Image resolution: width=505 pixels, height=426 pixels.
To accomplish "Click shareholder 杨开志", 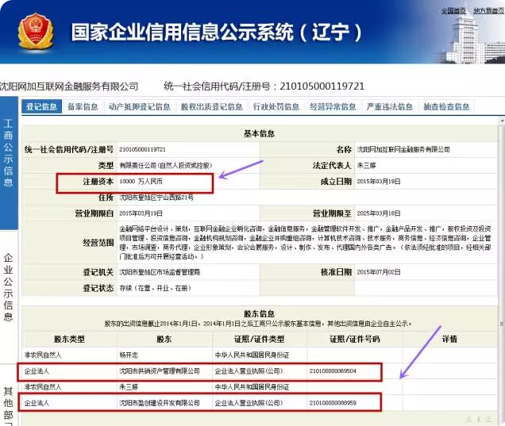I will coord(129,355).
